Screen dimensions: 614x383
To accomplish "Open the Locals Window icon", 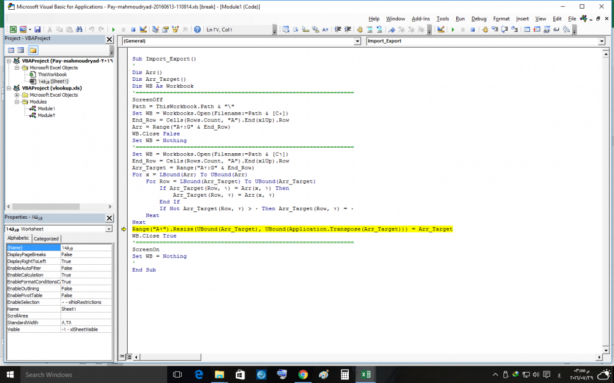I will (527, 29).
